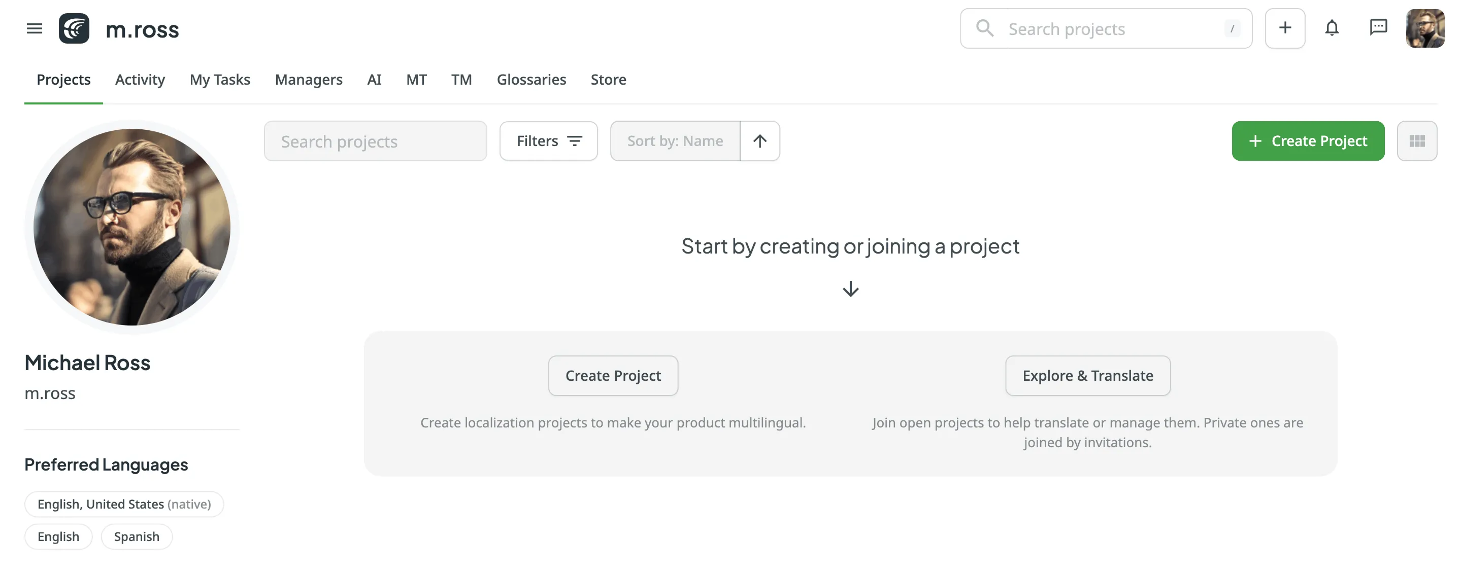Open the My Tasks tab

(x=220, y=80)
